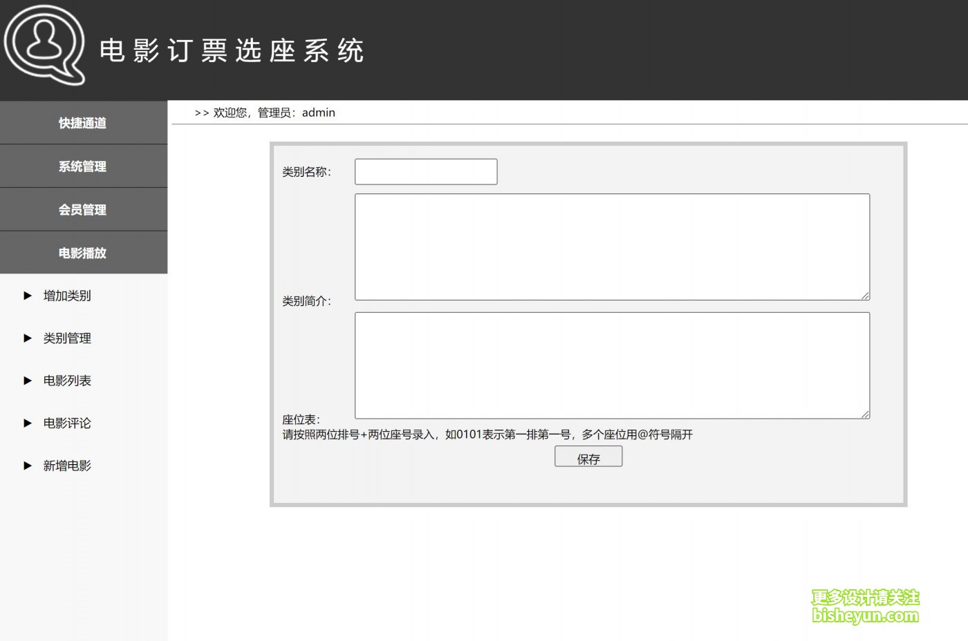Click the 类别名称 label
The height and width of the screenshot is (641, 968).
[307, 172]
